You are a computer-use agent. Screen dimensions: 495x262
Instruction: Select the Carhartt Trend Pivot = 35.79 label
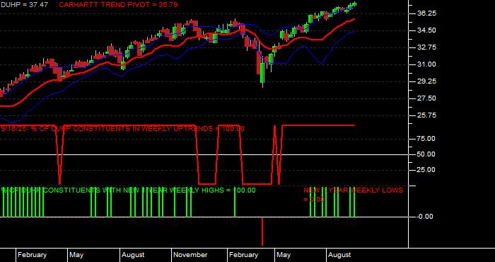[x=118, y=5]
